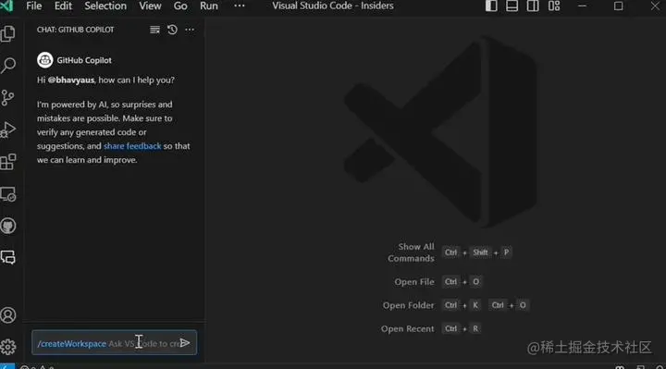Open the Remote Explorer view
The width and height of the screenshot is (666, 369).
[8, 194]
